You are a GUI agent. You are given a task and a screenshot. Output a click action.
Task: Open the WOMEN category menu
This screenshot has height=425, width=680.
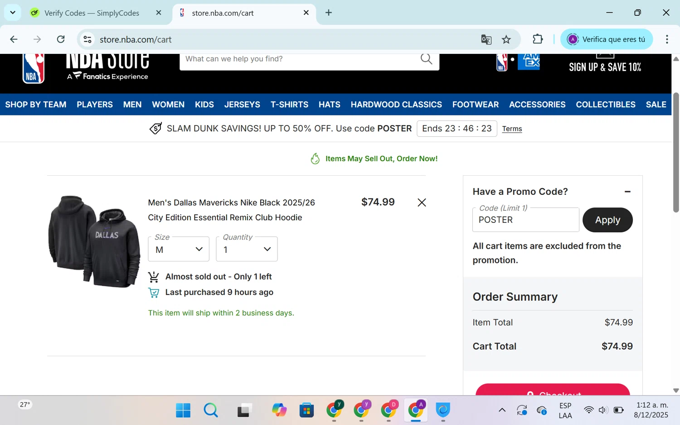[168, 105]
